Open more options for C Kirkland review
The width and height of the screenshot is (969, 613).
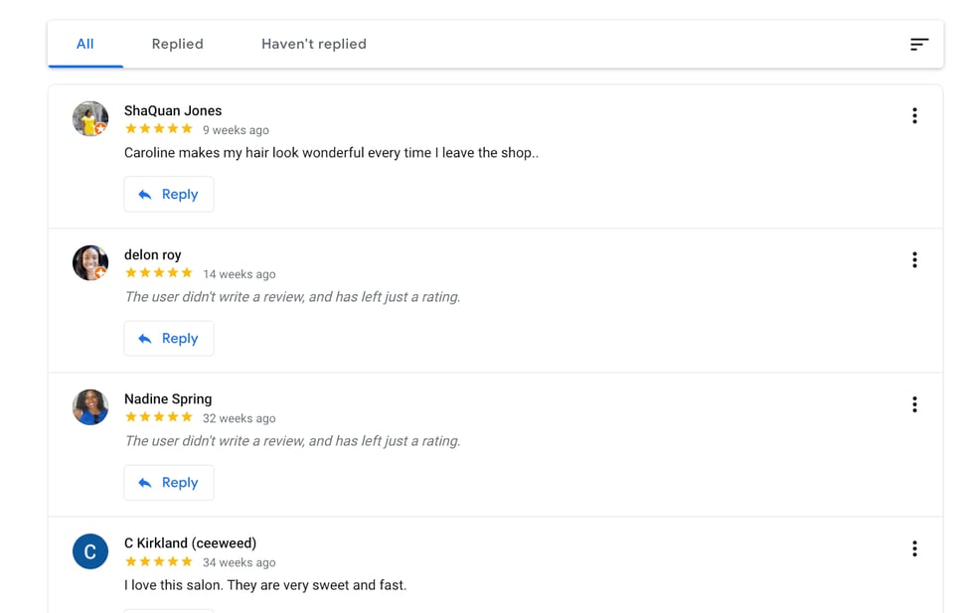(x=914, y=548)
